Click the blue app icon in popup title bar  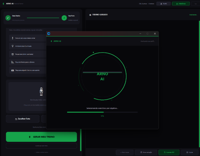49,34
